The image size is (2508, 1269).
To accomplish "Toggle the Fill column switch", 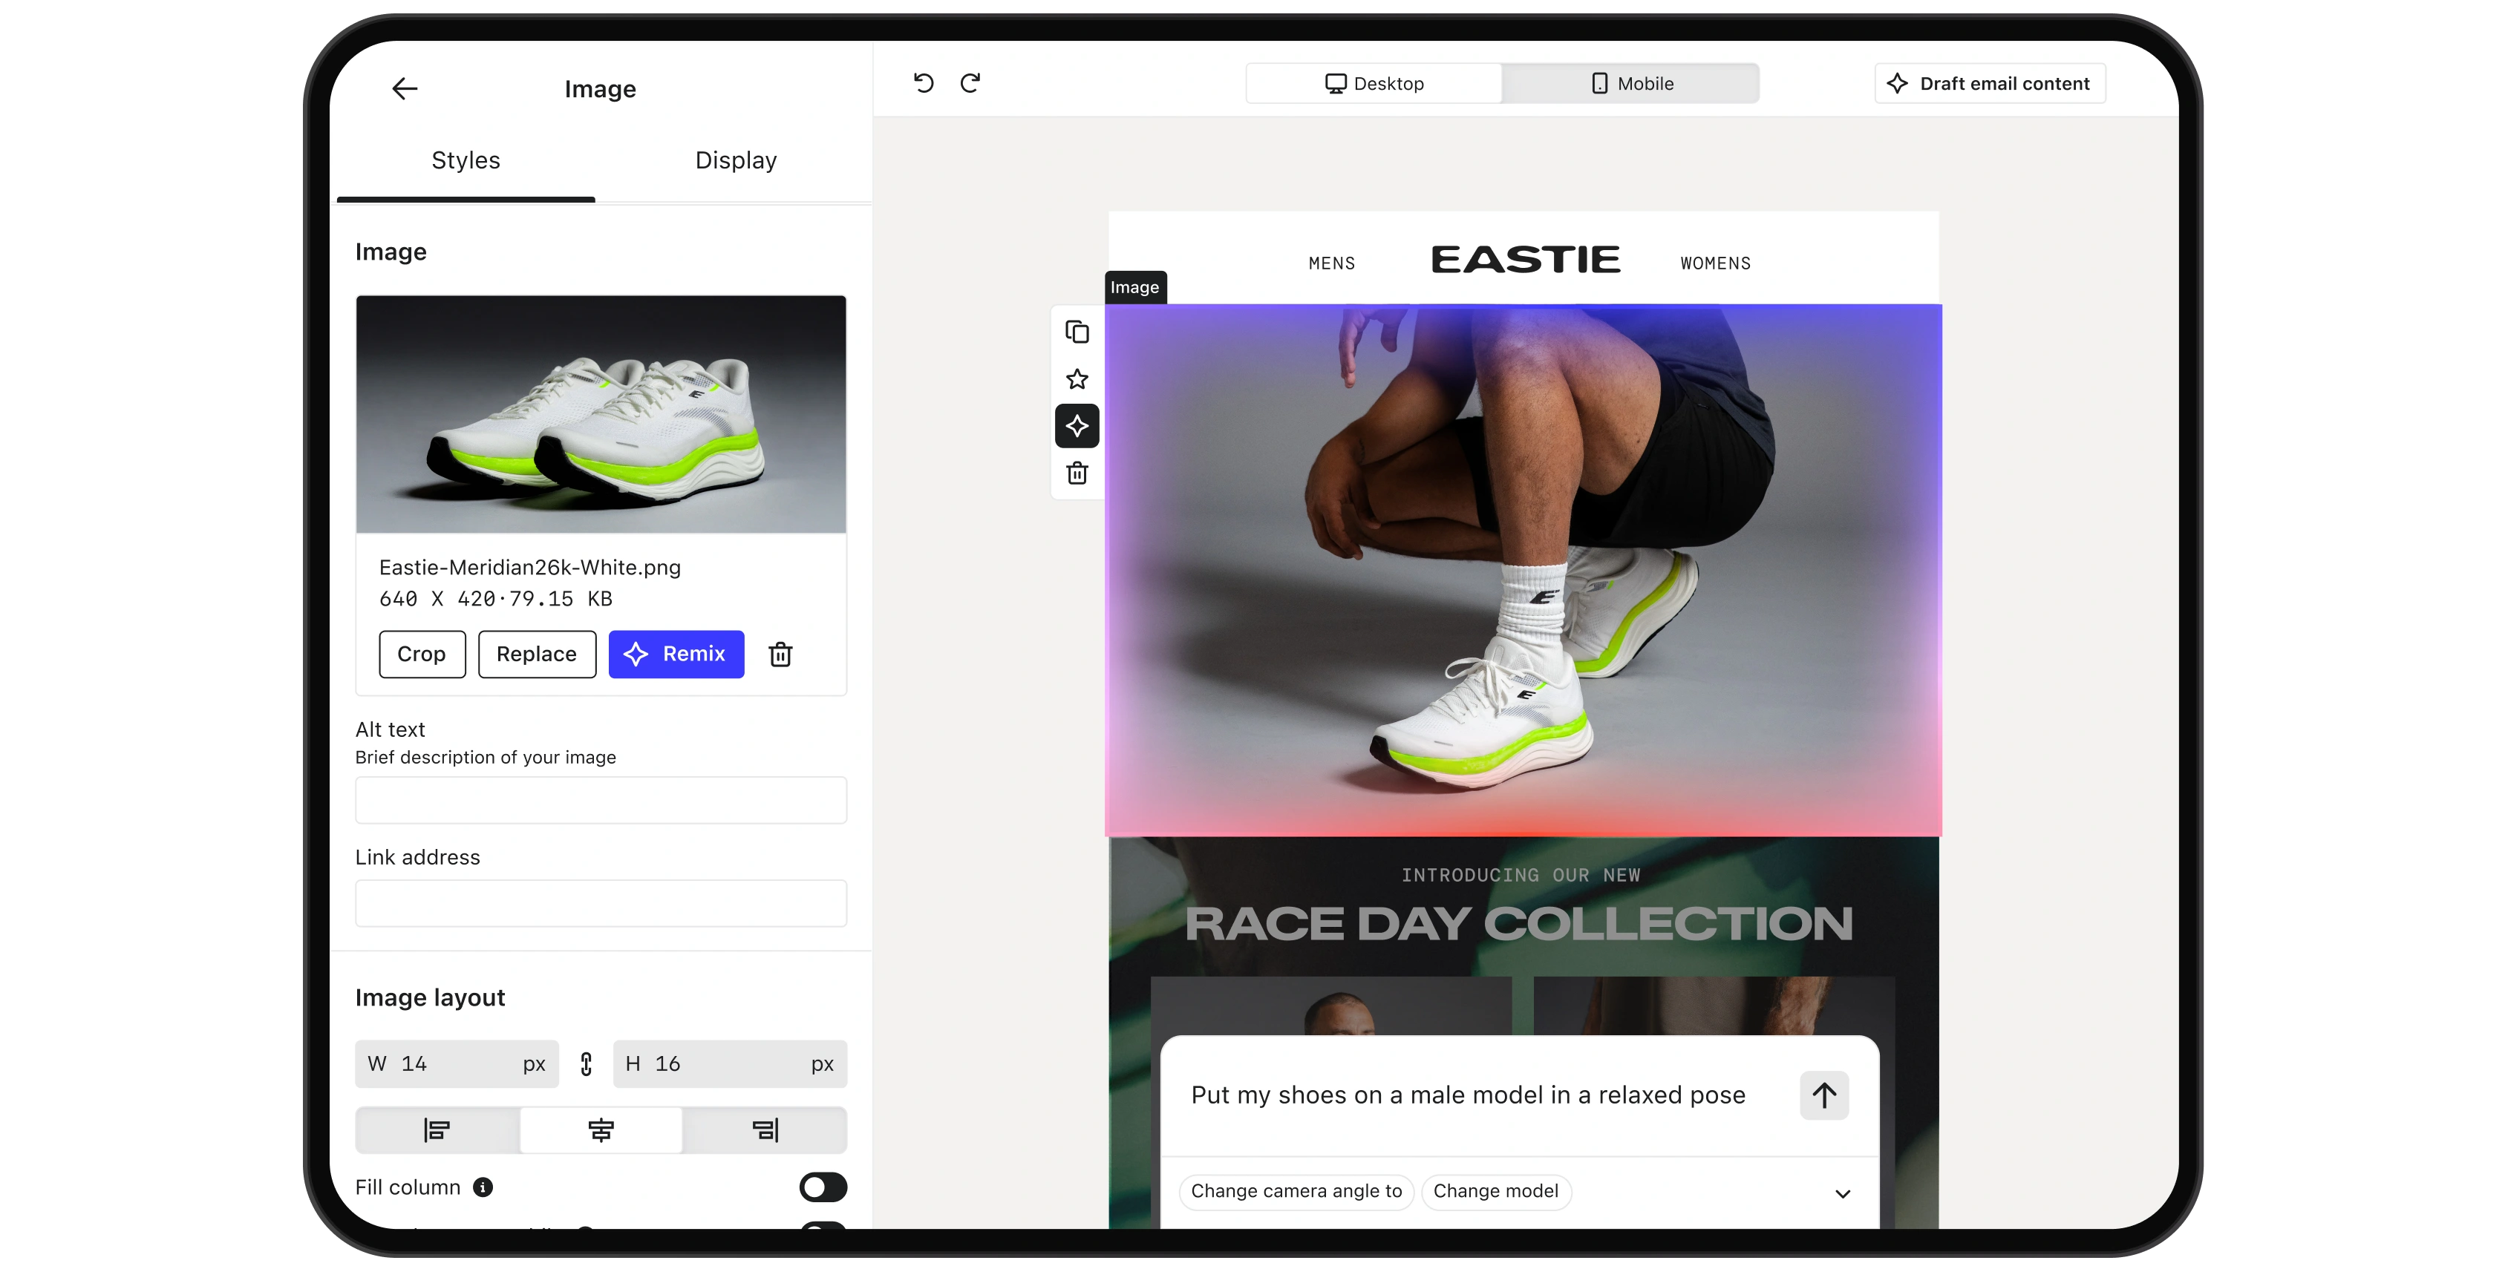I will pos(823,1187).
